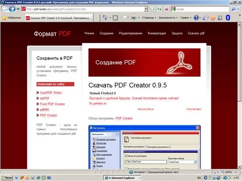Click the RSS feeds icon

[115, 18]
